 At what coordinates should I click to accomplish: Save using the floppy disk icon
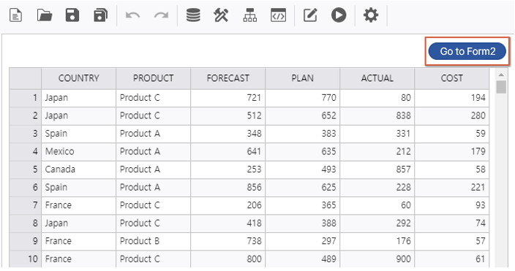(72, 15)
